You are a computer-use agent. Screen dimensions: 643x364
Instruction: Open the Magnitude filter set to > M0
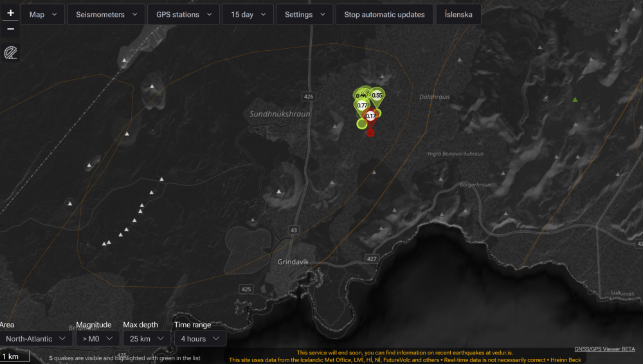tap(97, 338)
